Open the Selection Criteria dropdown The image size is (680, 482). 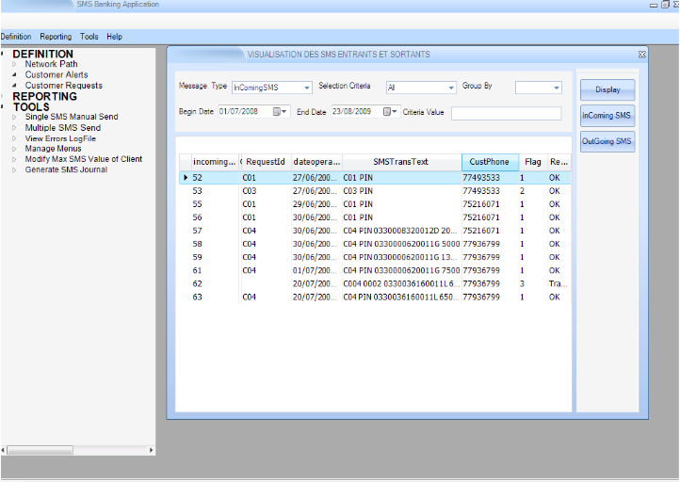point(451,88)
